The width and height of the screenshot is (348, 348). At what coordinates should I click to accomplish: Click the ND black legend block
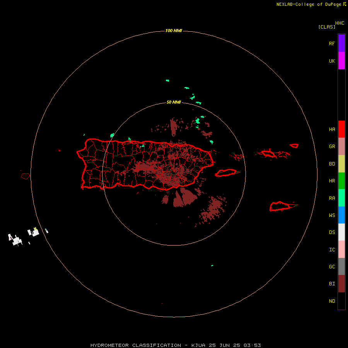[x=341, y=301]
